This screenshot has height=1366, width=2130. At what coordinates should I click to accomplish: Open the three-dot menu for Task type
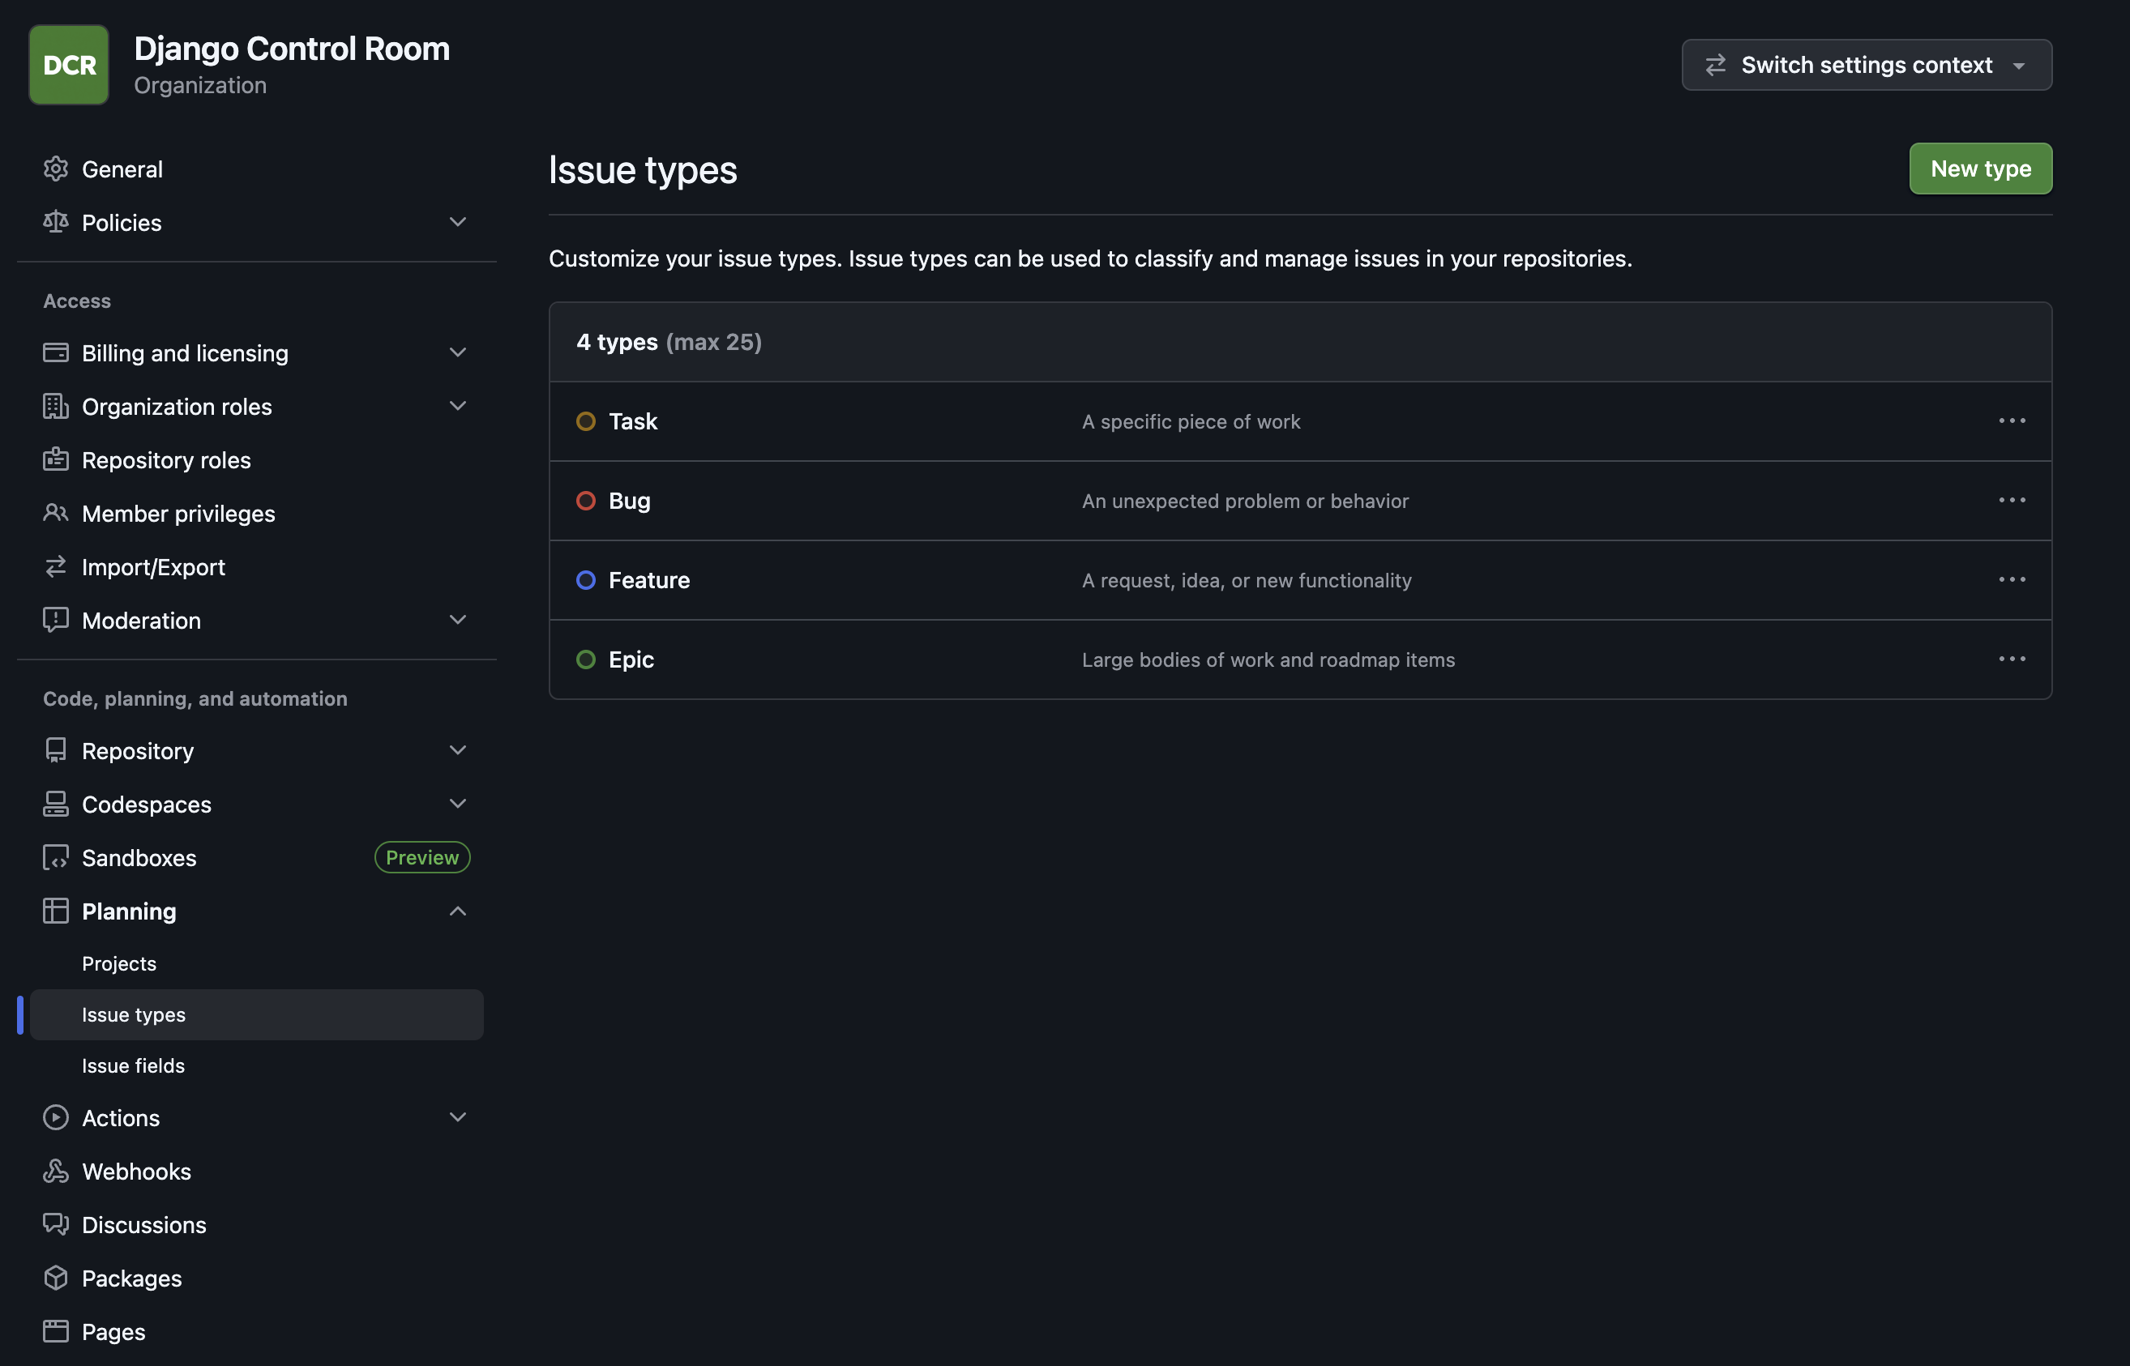coord(2012,420)
